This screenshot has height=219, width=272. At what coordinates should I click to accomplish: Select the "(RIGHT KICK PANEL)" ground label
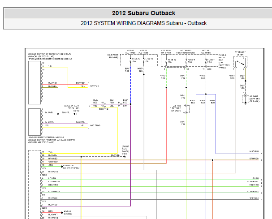coord(125,150)
